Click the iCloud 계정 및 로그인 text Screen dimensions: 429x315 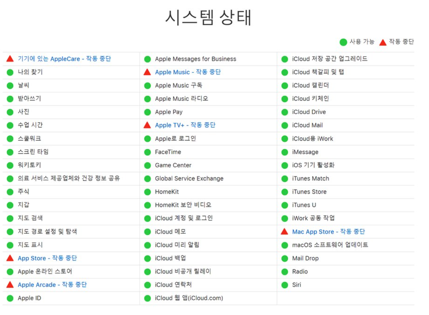pyautogui.click(x=184, y=218)
